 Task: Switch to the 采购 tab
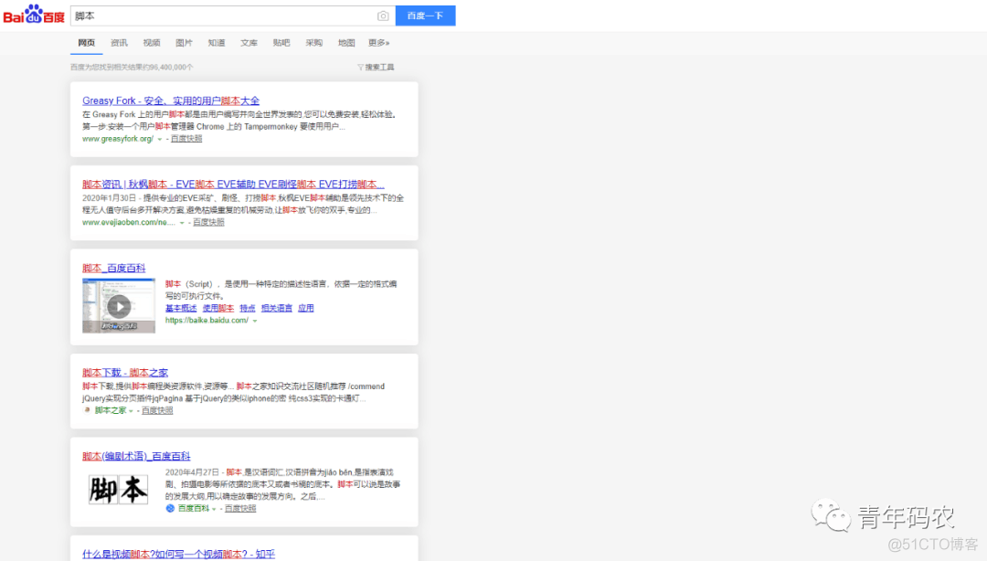pos(314,43)
